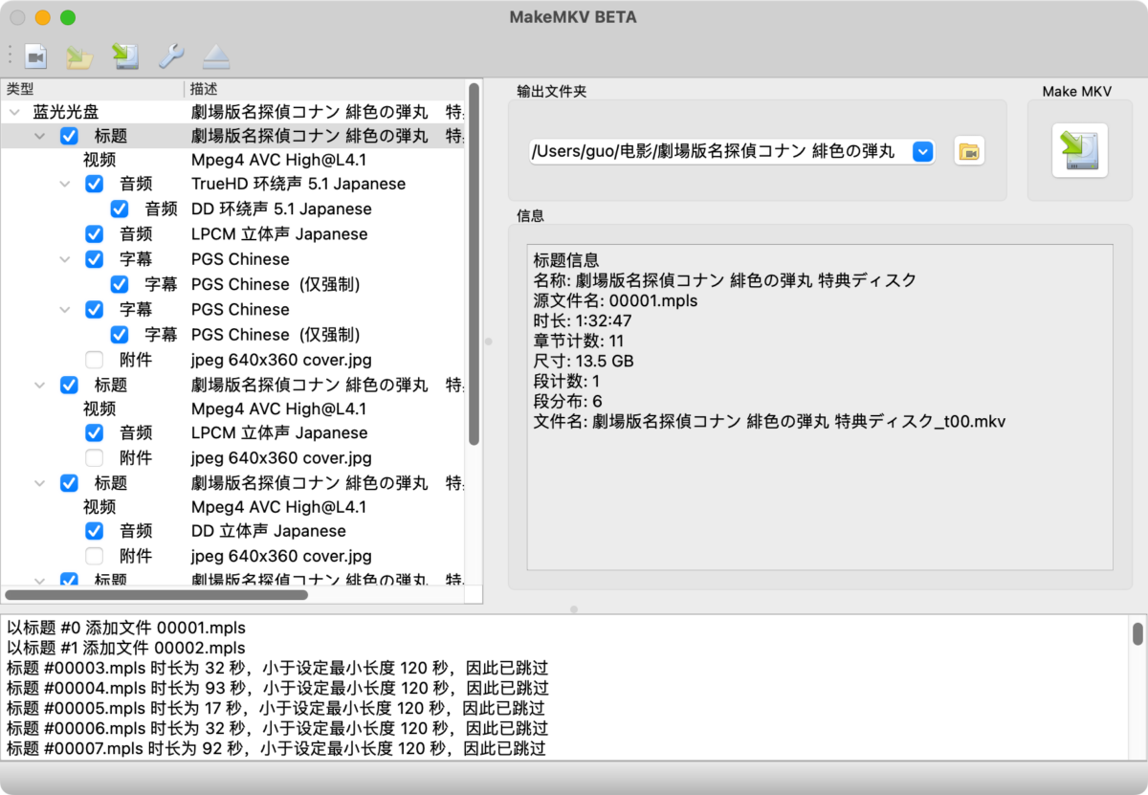1148x795 pixels.
Task: Open the output folder path dropdown arrow
Action: click(923, 151)
